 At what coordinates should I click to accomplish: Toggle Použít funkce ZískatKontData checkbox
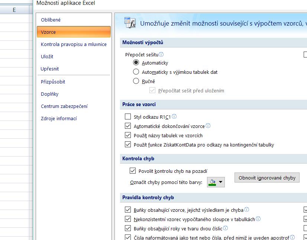pos(128,144)
